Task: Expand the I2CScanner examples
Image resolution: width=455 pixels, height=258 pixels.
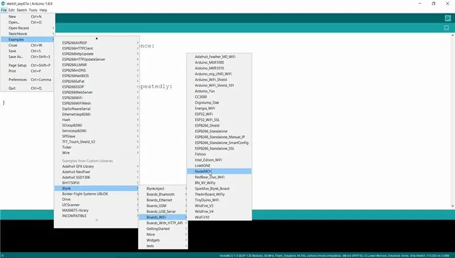Action: (x=97, y=205)
